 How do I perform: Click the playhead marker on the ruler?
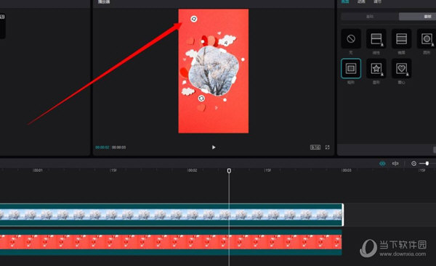click(x=229, y=170)
